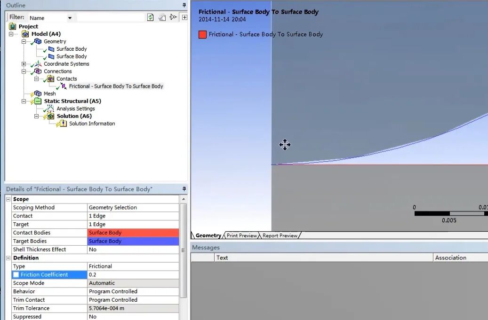Viewport: 488px width, 320px height.
Task: Click the Text column header in Messages
Action: (324, 258)
